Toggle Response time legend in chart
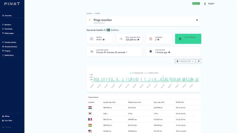237x133 pixels. (x=136, y=73)
